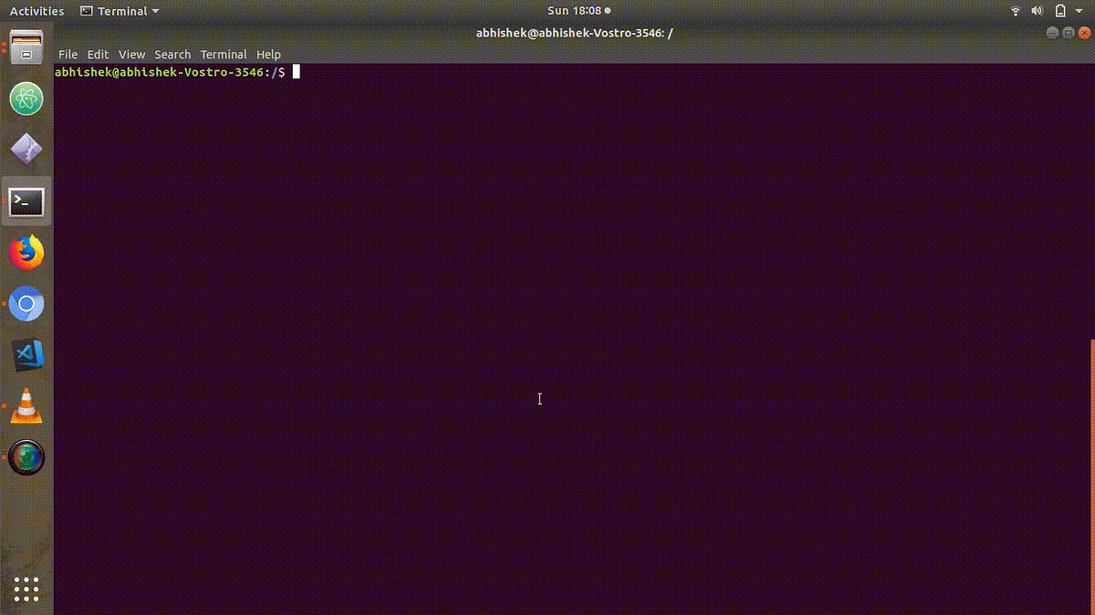The width and height of the screenshot is (1095, 615).
Task: Open the Help menu in the terminal
Action: pyautogui.click(x=268, y=54)
